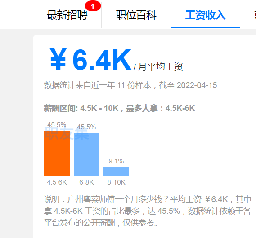Viewport: 256px width, 238px height.
Task: Click the 45.5% label above the 6-8K bar
Action: coord(86,127)
